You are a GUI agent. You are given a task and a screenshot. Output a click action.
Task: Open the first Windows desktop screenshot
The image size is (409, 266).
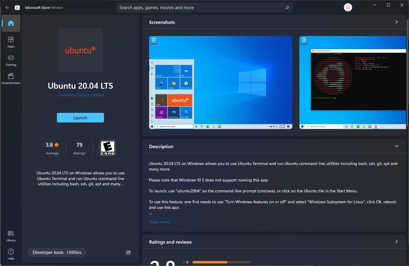pos(221,82)
